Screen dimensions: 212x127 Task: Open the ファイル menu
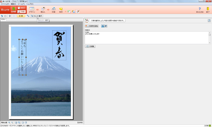5,4
